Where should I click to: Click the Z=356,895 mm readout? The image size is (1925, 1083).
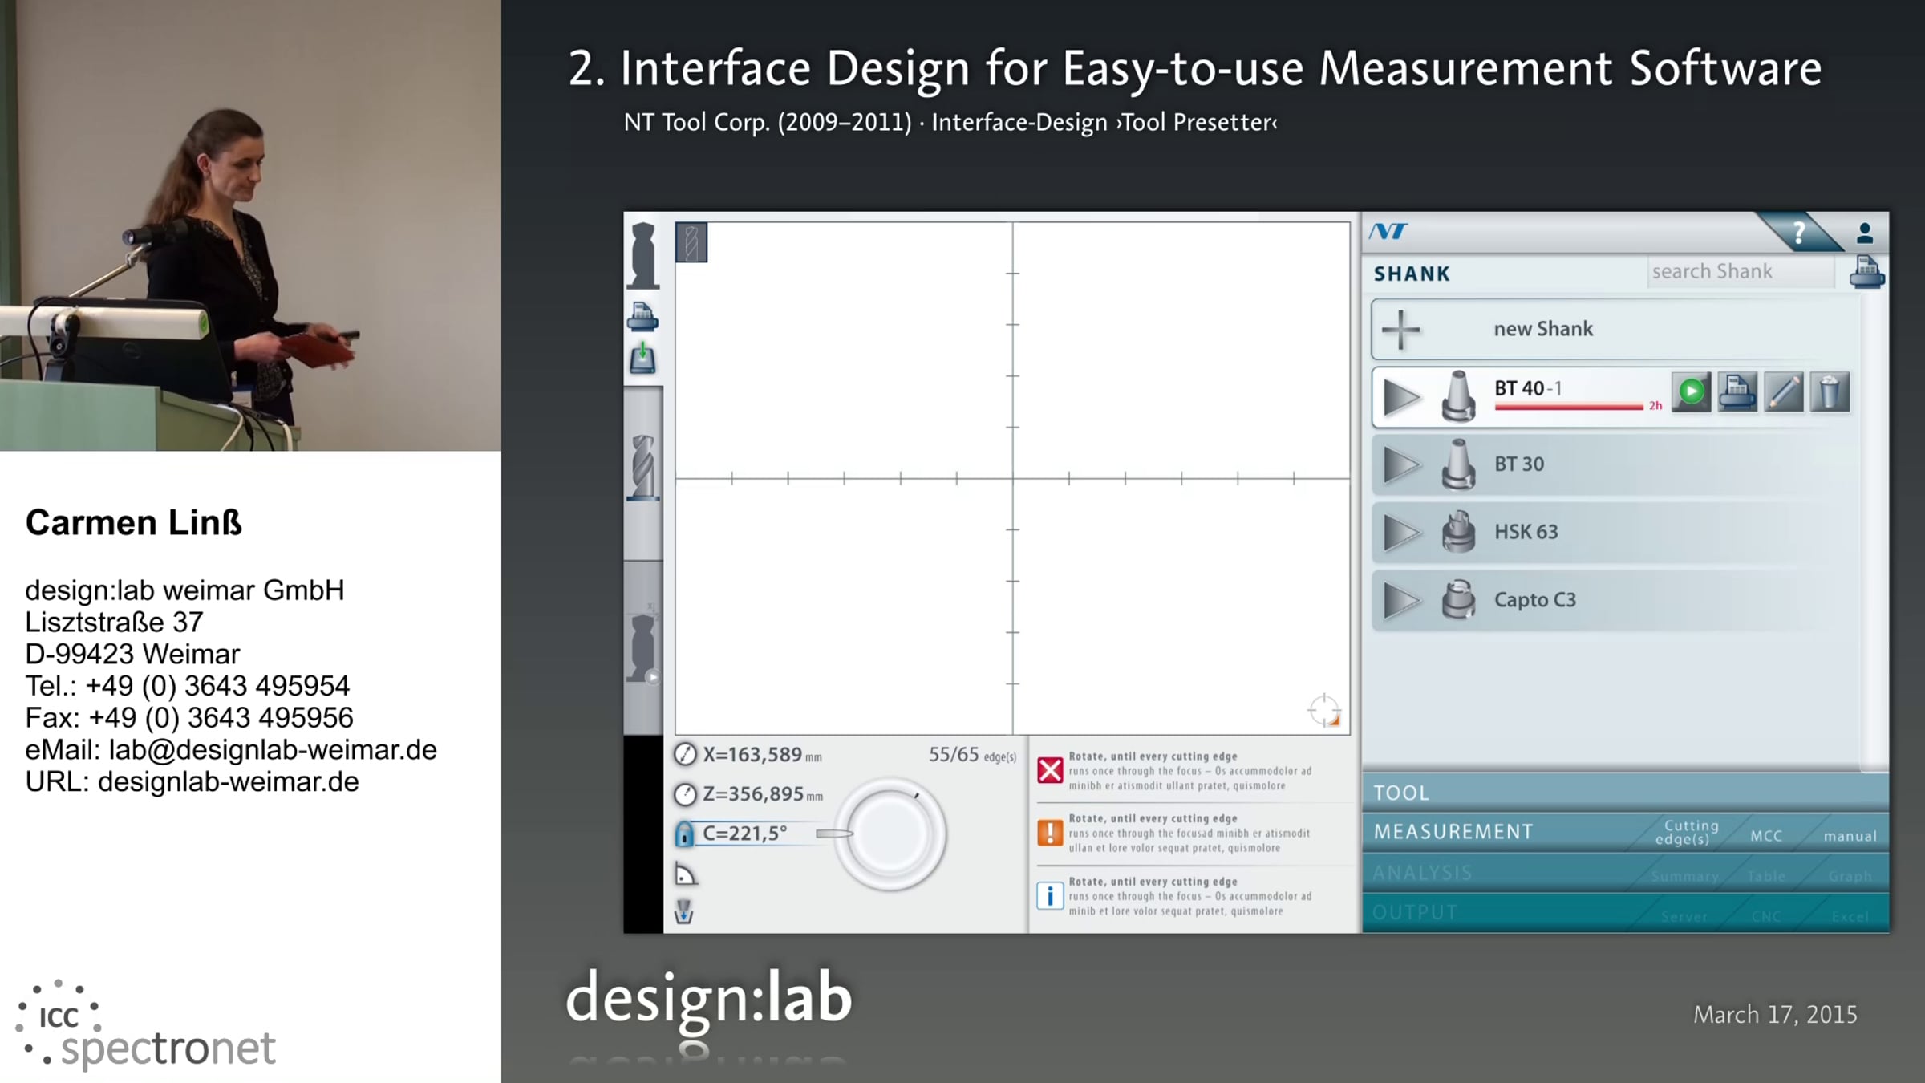[764, 794]
